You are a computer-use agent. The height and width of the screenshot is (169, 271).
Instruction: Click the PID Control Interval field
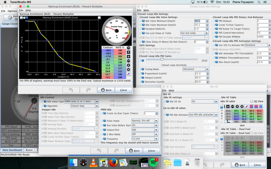click(263, 33)
